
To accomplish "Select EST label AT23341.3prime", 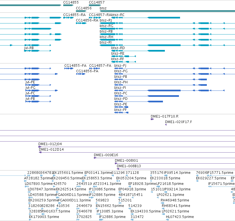I will click(x=107, y=184).
